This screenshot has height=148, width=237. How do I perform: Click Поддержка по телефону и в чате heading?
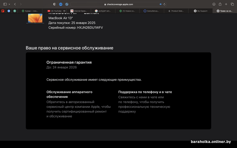coord(145,92)
